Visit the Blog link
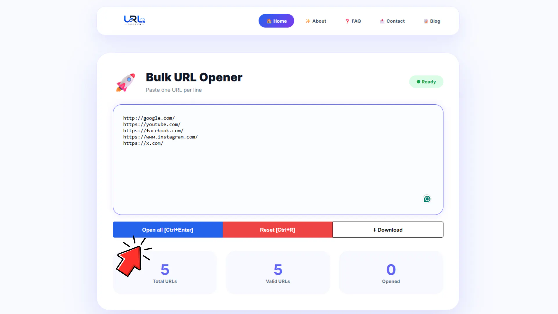 432,21
